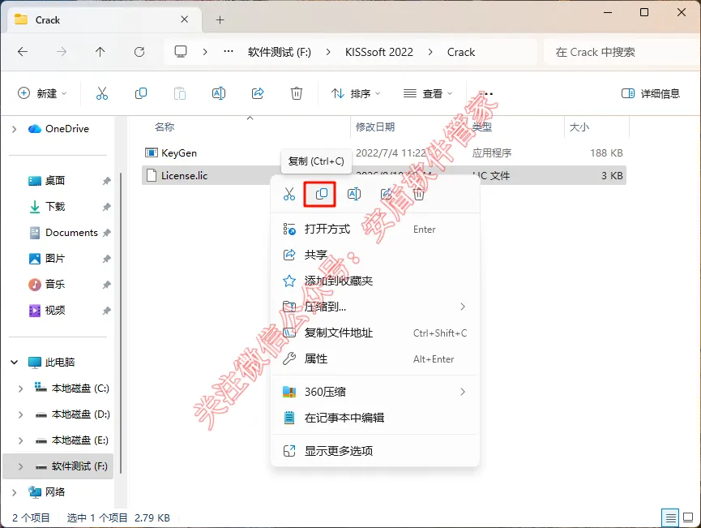The width and height of the screenshot is (701, 528).
Task: Select Rename icon in context menu
Action: (x=354, y=194)
